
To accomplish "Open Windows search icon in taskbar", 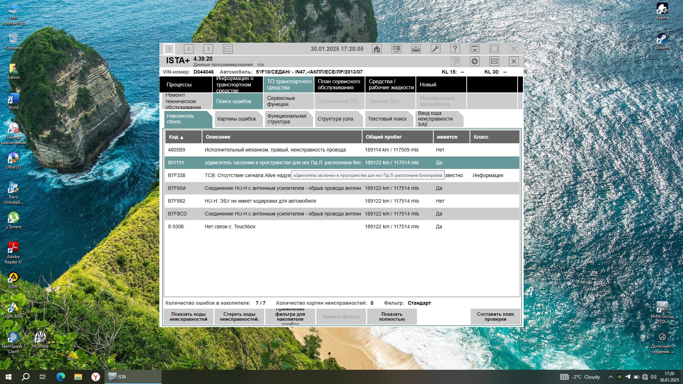I will click(x=26, y=377).
